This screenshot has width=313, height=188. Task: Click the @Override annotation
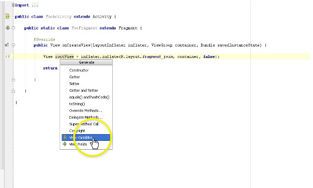point(44,39)
